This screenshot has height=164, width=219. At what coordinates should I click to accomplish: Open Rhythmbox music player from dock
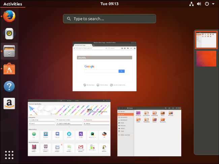click(x=9, y=34)
